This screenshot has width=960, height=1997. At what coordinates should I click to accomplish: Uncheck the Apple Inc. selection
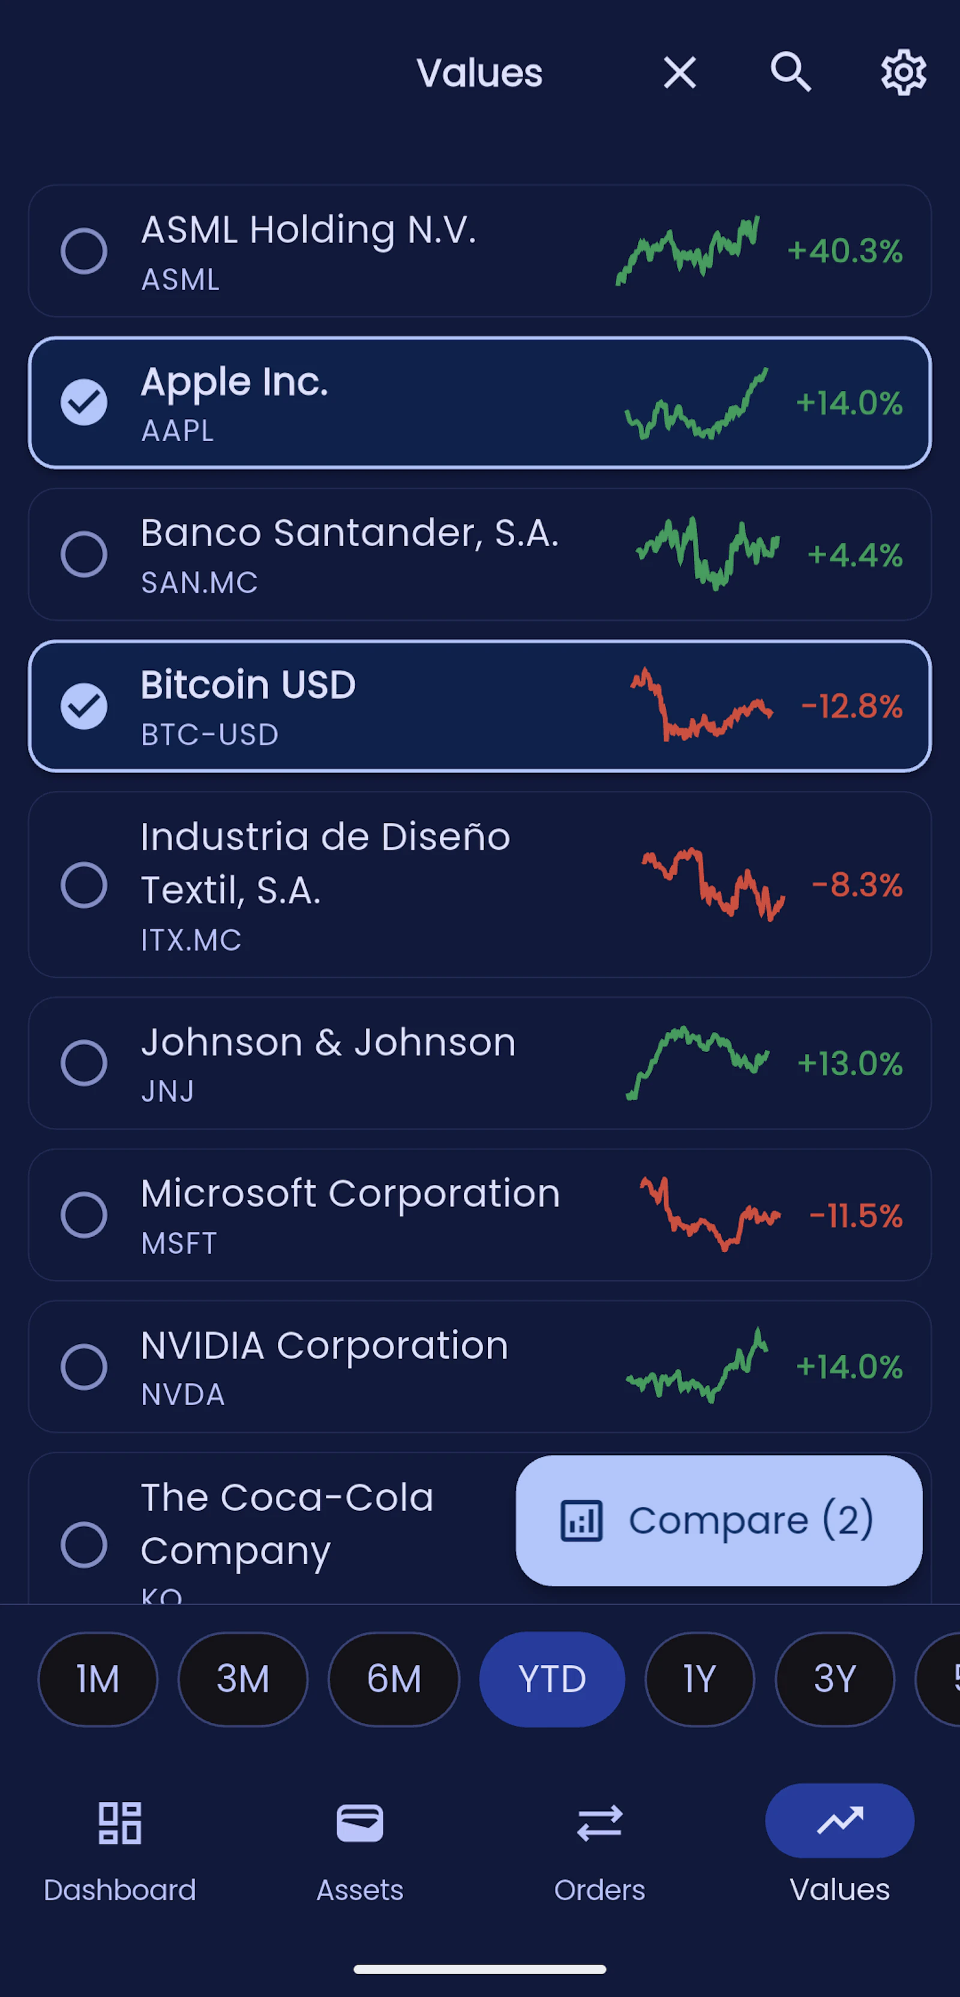point(83,402)
